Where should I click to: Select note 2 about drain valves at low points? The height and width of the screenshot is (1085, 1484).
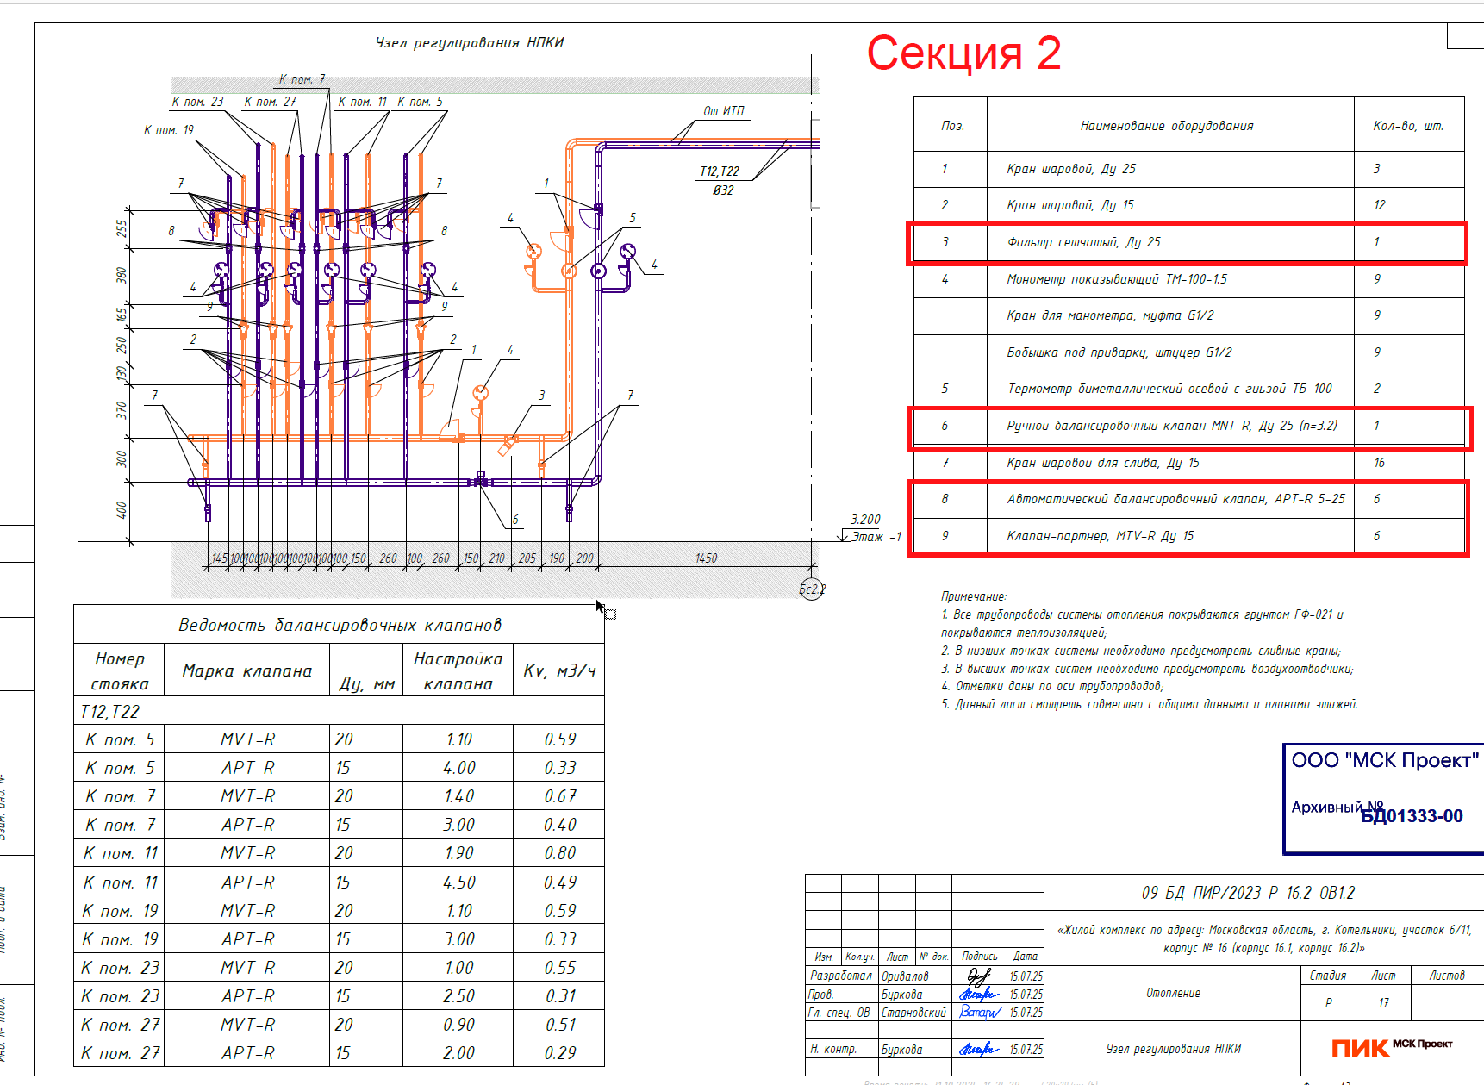[1141, 651]
